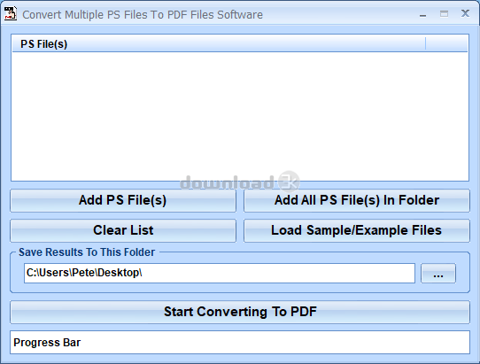Click the Progress Bar area

(x=240, y=342)
